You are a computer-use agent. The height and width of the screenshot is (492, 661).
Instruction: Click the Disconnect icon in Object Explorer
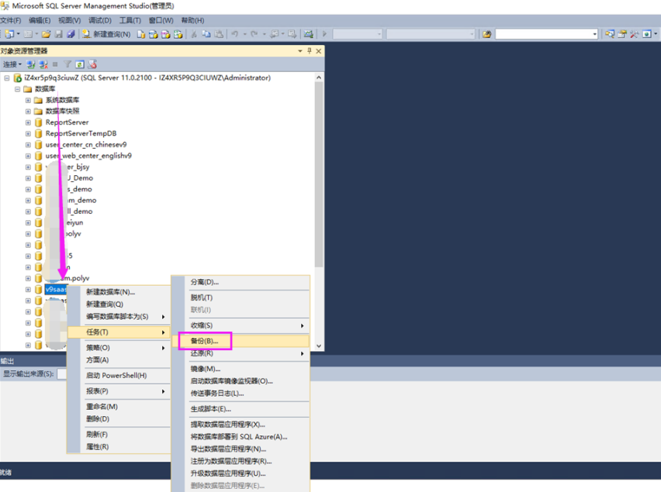43,64
